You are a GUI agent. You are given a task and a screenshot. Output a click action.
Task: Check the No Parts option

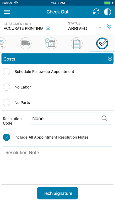point(6,103)
